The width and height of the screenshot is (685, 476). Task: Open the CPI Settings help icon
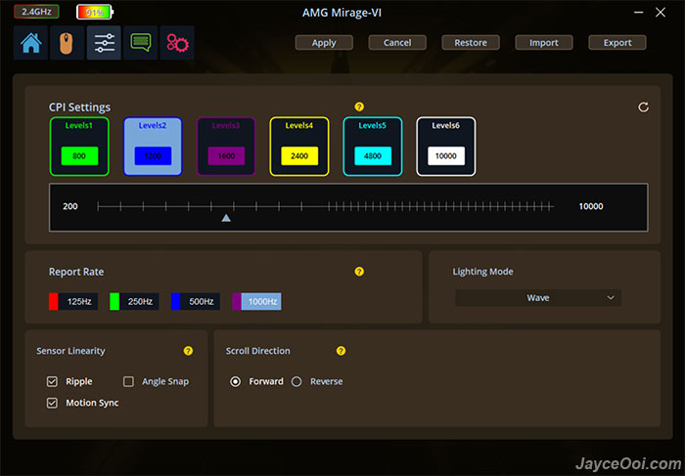[x=359, y=107]
